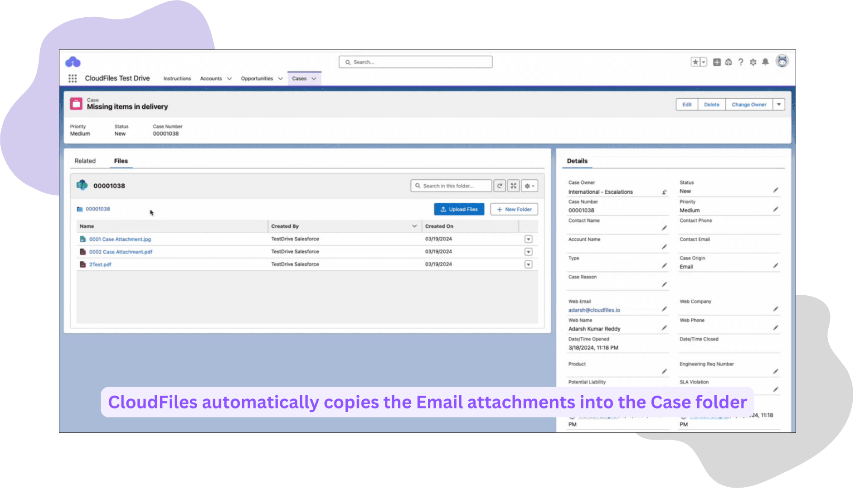
Task: Click the SharePoint folder icon beside 00001038
Action: 82,185
